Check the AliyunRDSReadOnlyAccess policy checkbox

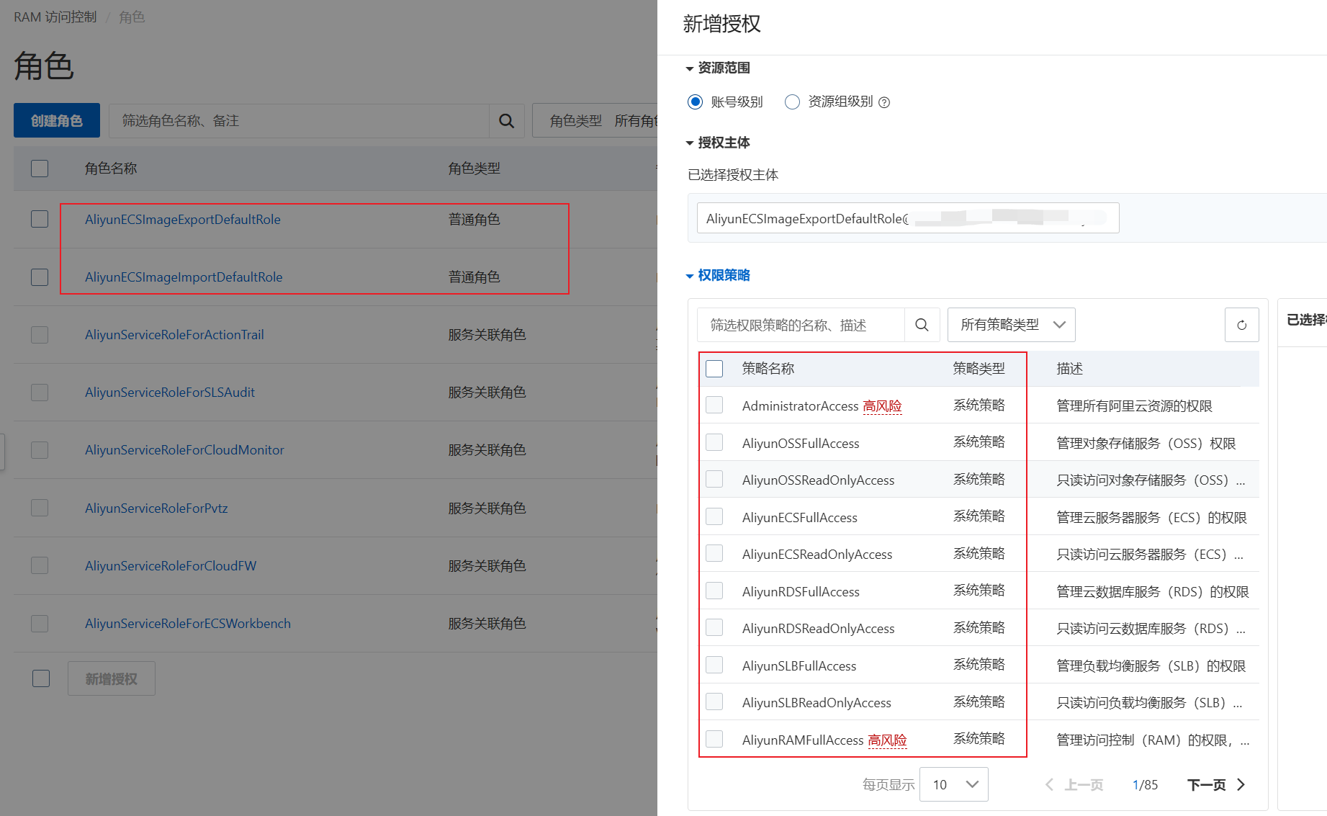(714, 627)
